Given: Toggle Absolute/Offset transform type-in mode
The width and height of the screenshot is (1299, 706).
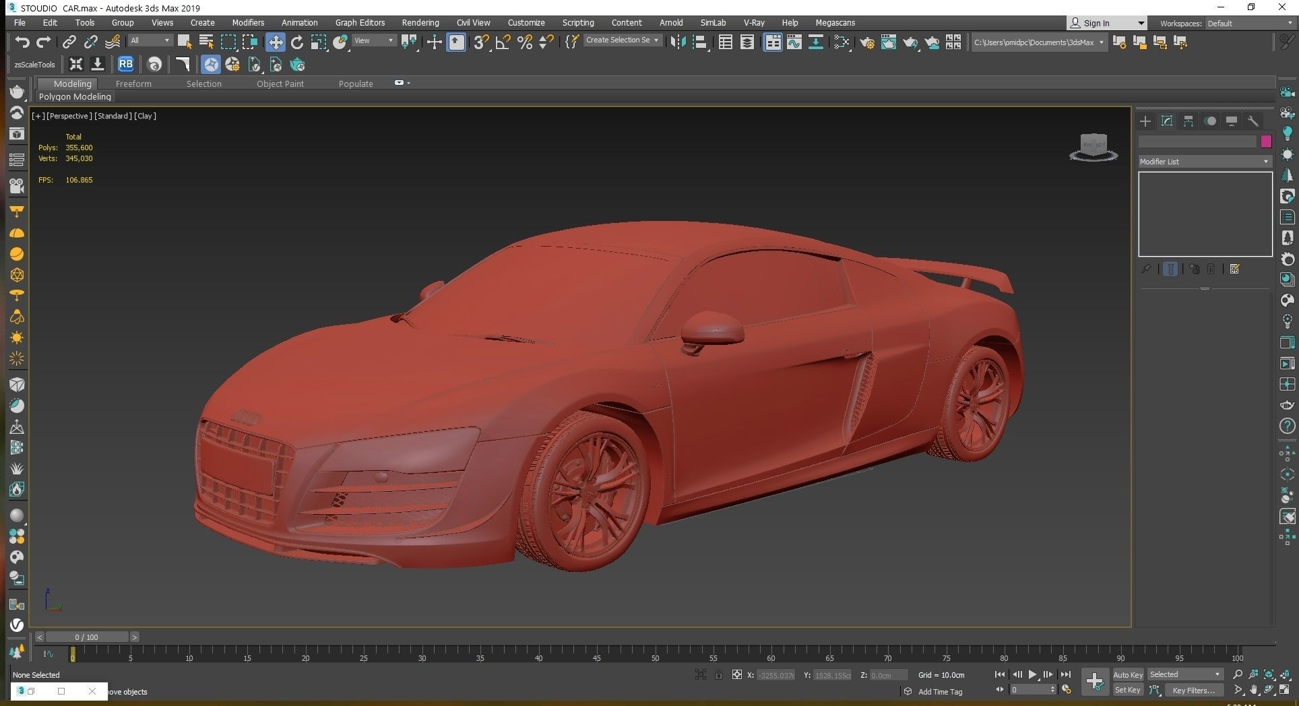Looking at the screenshot, I should point(737,674).
